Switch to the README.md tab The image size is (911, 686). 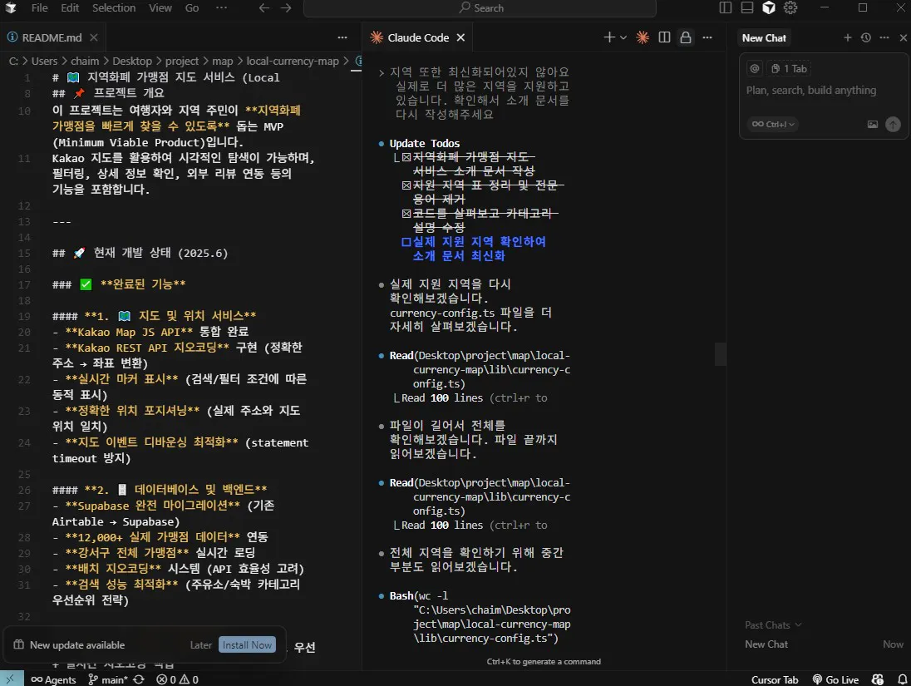[52, 37]
